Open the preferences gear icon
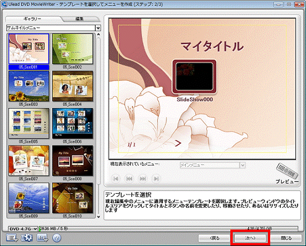The width and height of the screenshot is (306, 246). 27,238
